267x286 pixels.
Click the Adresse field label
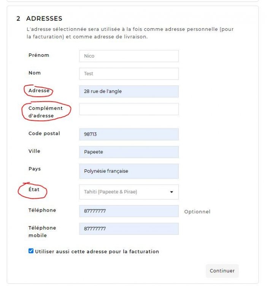pos(39,91)
